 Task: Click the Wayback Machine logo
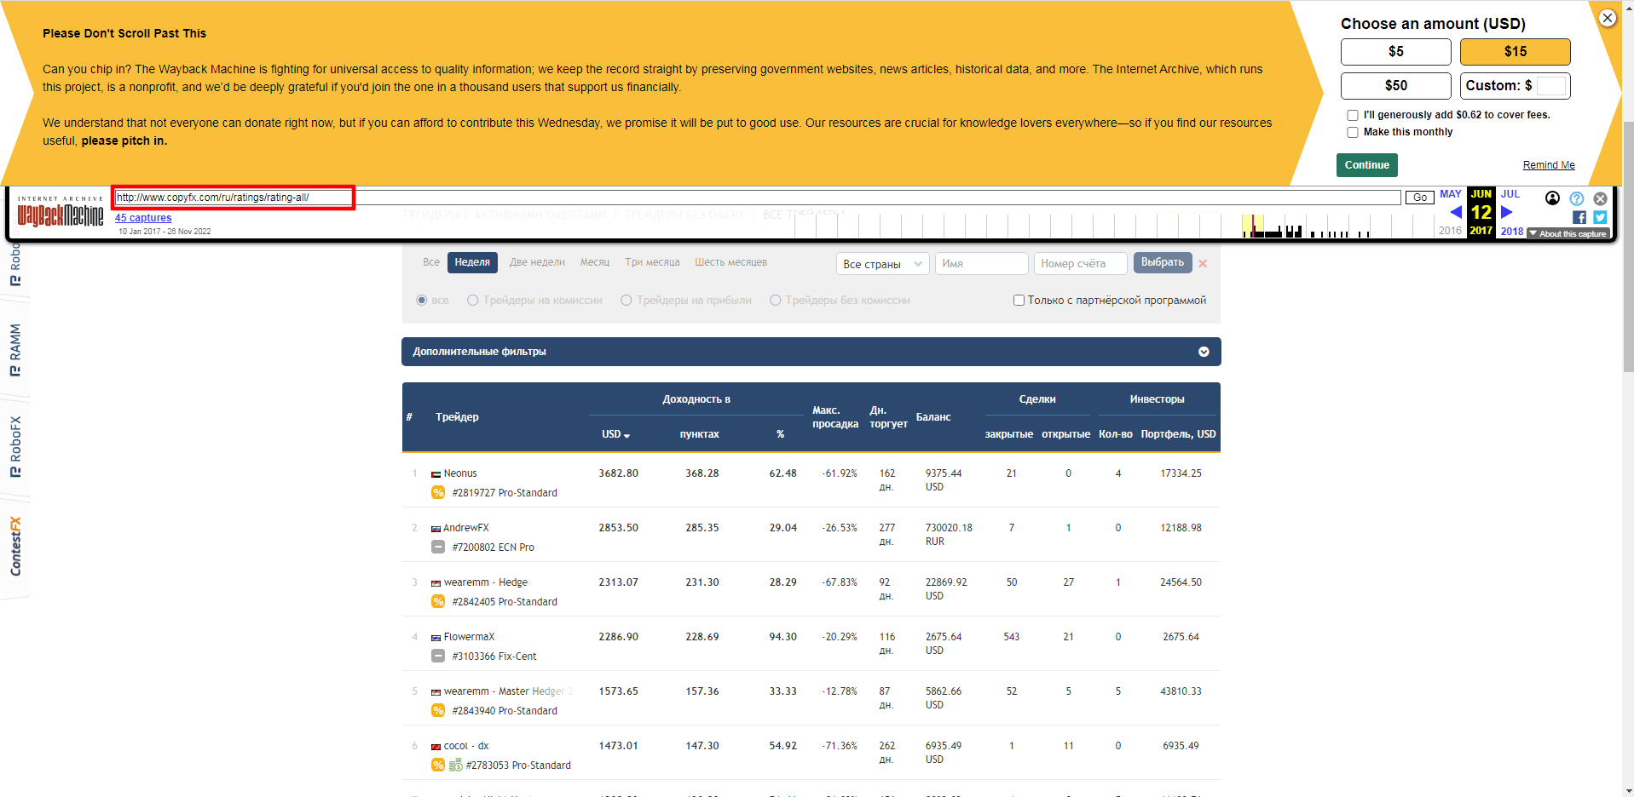click(61, 210)
